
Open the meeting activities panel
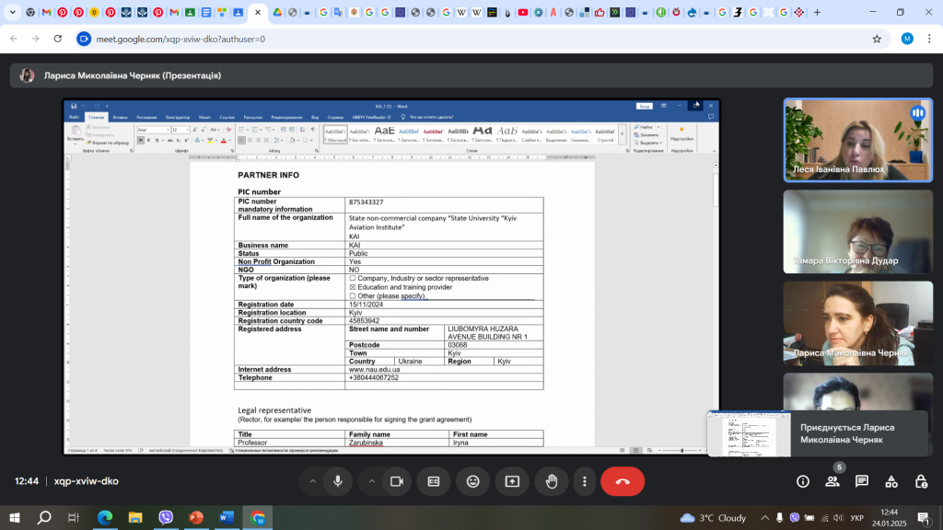click(x=891, y=481)
